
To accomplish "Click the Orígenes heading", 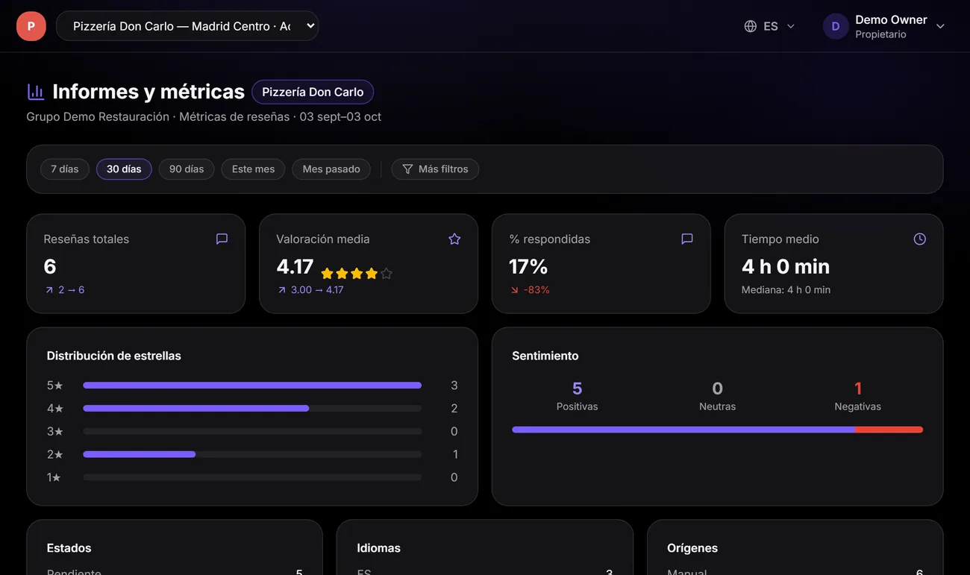I will click(x=692, y=548).
